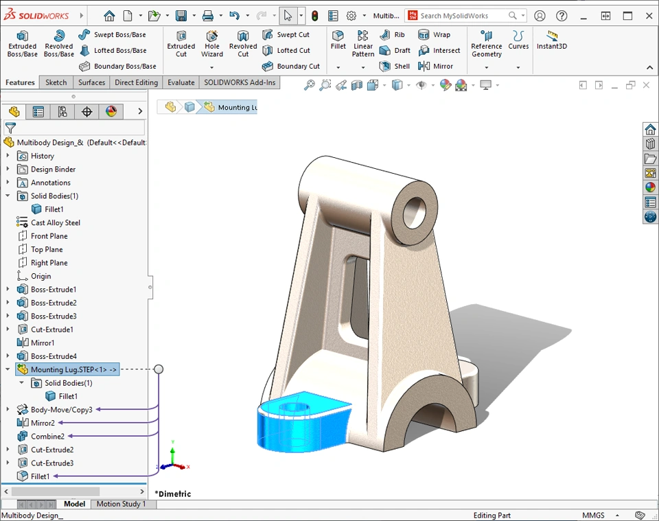This screenshot has width=659, height=521.
Task: Open the Hole Wizard tool
Action: click(x=212, y=44)
